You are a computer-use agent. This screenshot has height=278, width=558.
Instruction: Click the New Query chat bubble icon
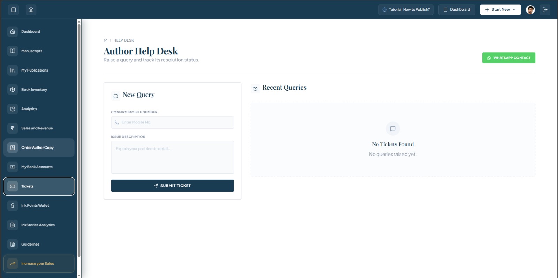click(x=116, y=96)
